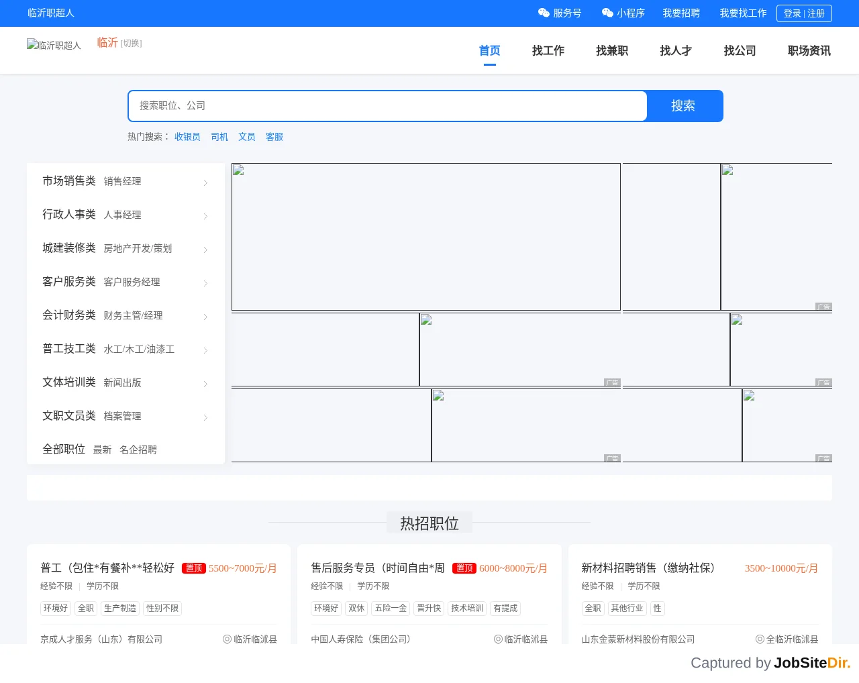
Task: Open the 找公司 tab
Action: point(740,51)
